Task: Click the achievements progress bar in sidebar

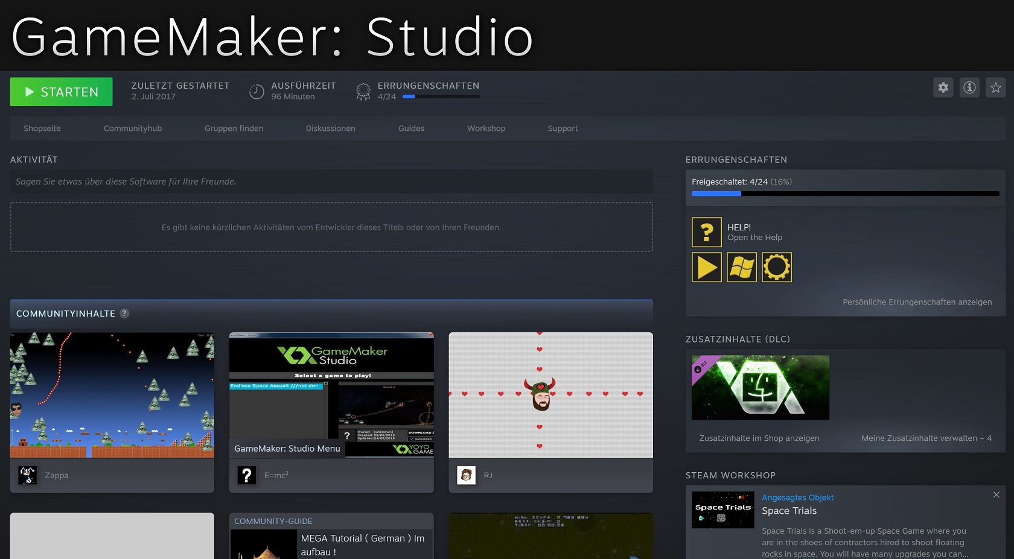Action: click(x=846, y=194)
